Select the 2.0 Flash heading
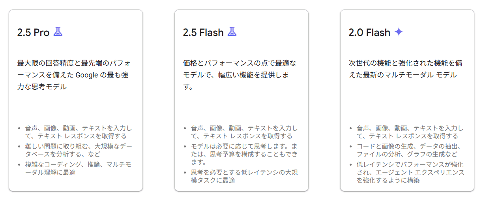 pyautogui.click(x=369, y=32)
